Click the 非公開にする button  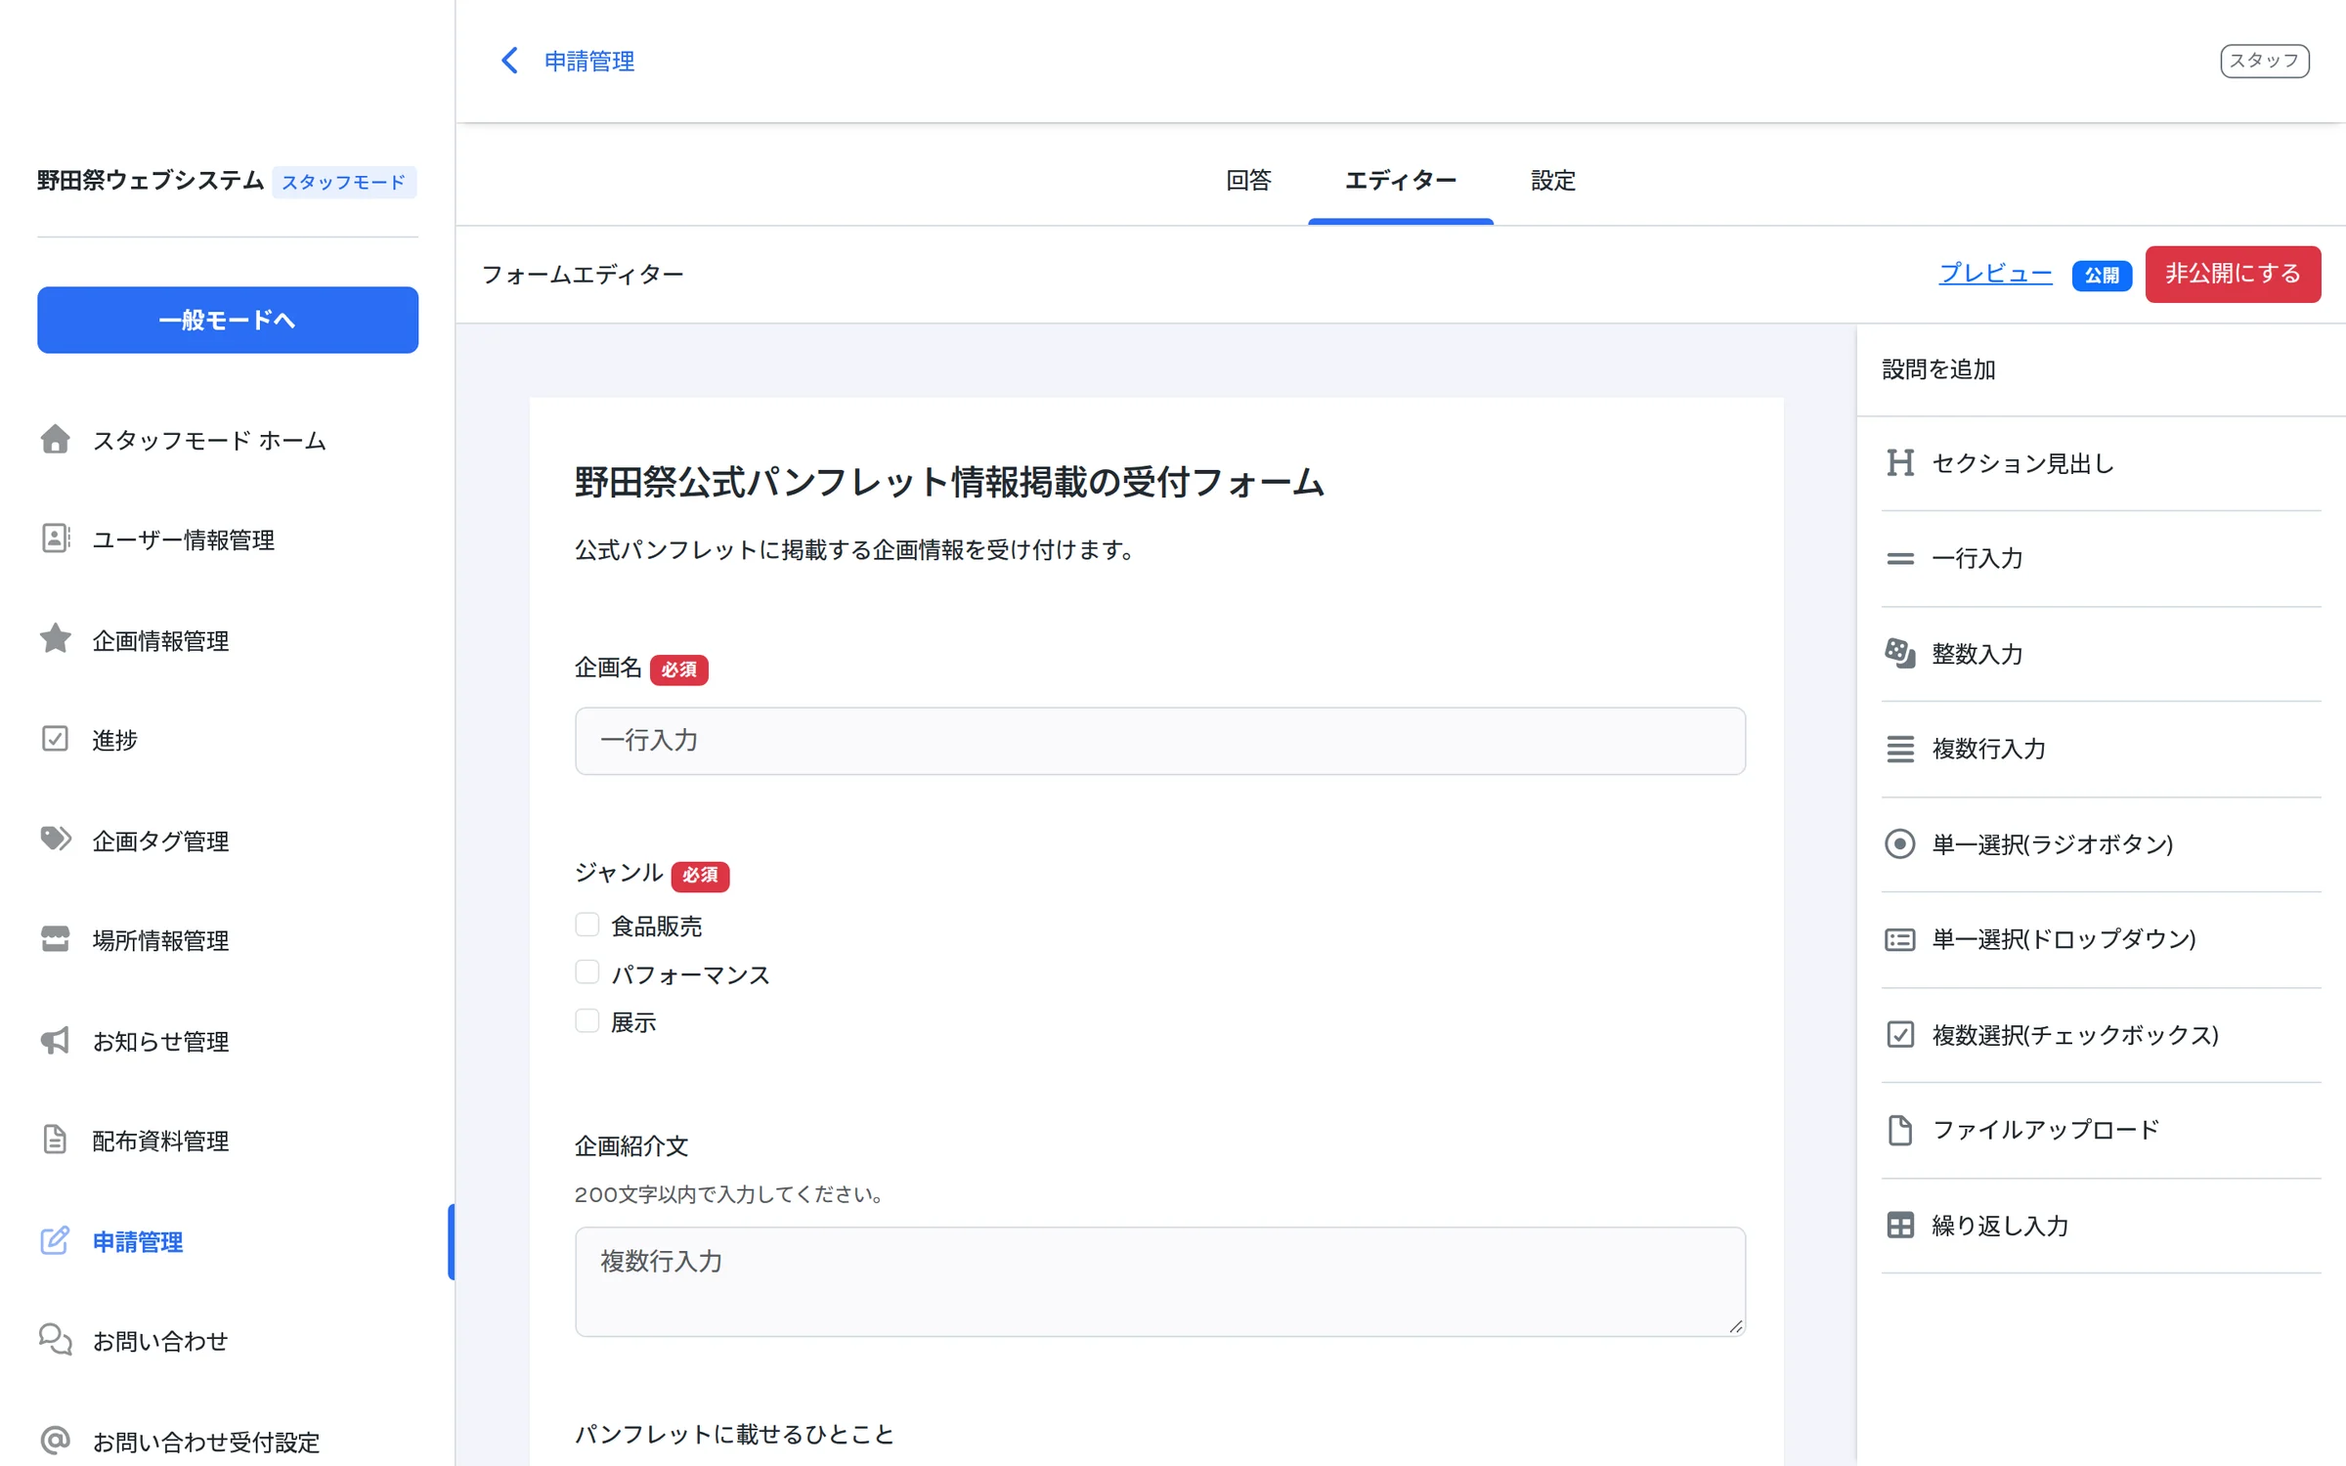click(2233, 274)
